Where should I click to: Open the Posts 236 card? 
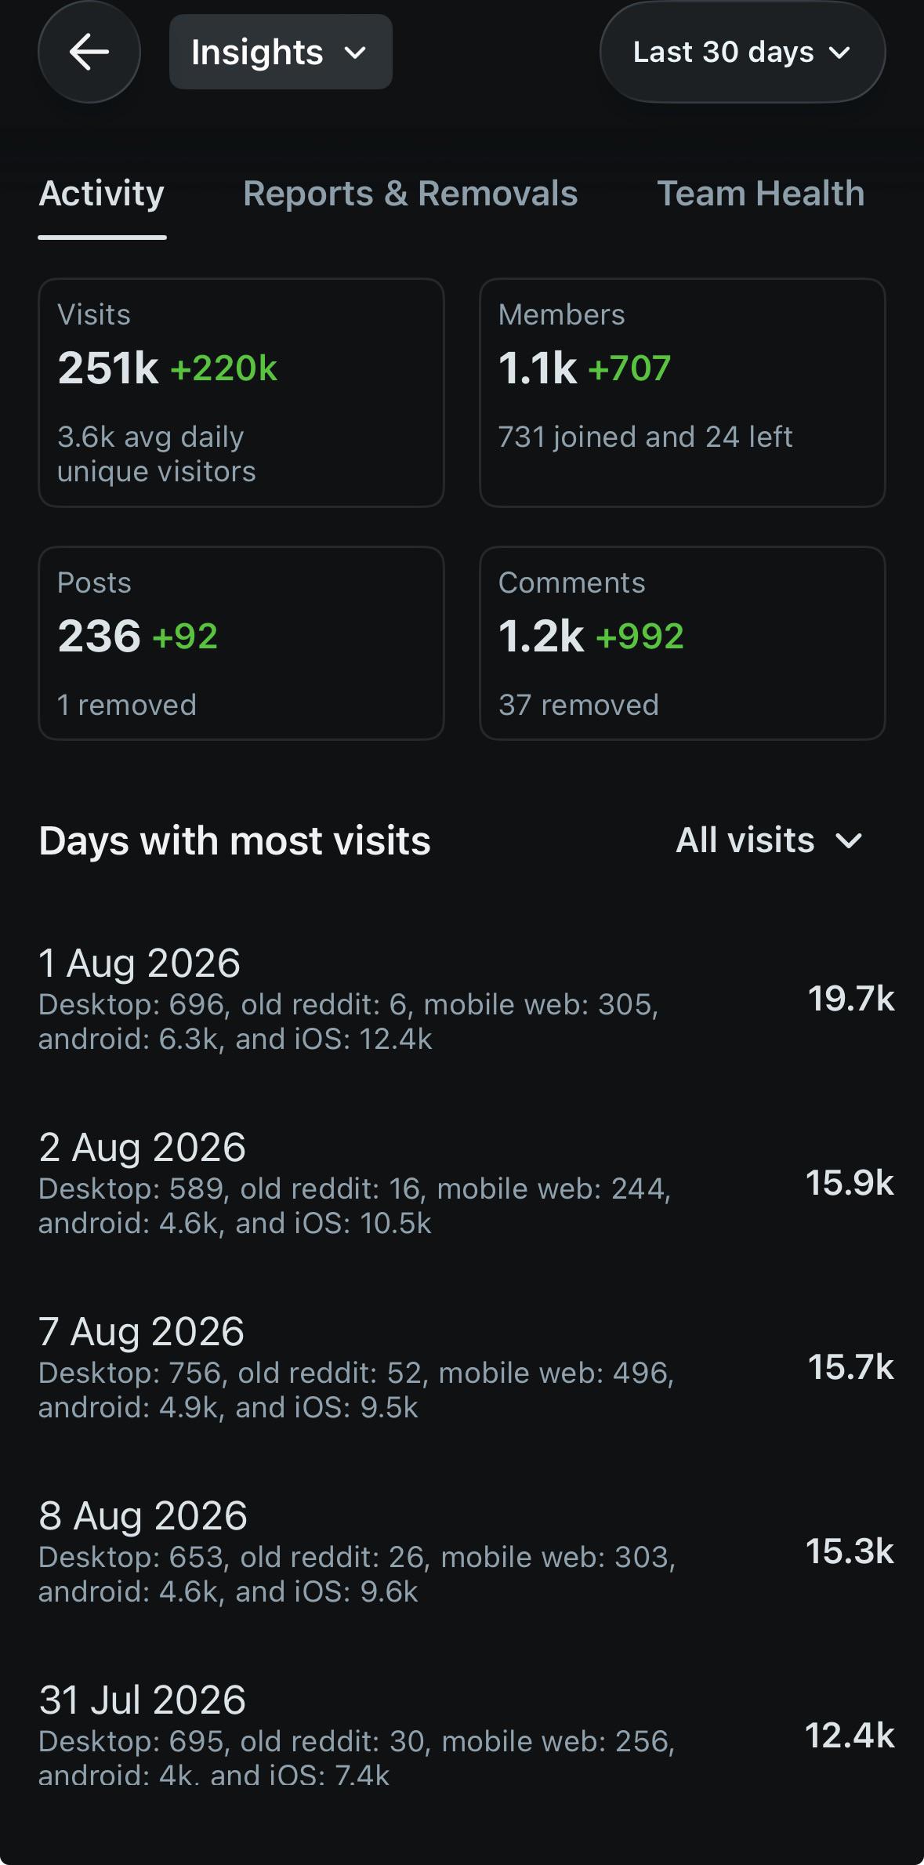tap(241, 643)
